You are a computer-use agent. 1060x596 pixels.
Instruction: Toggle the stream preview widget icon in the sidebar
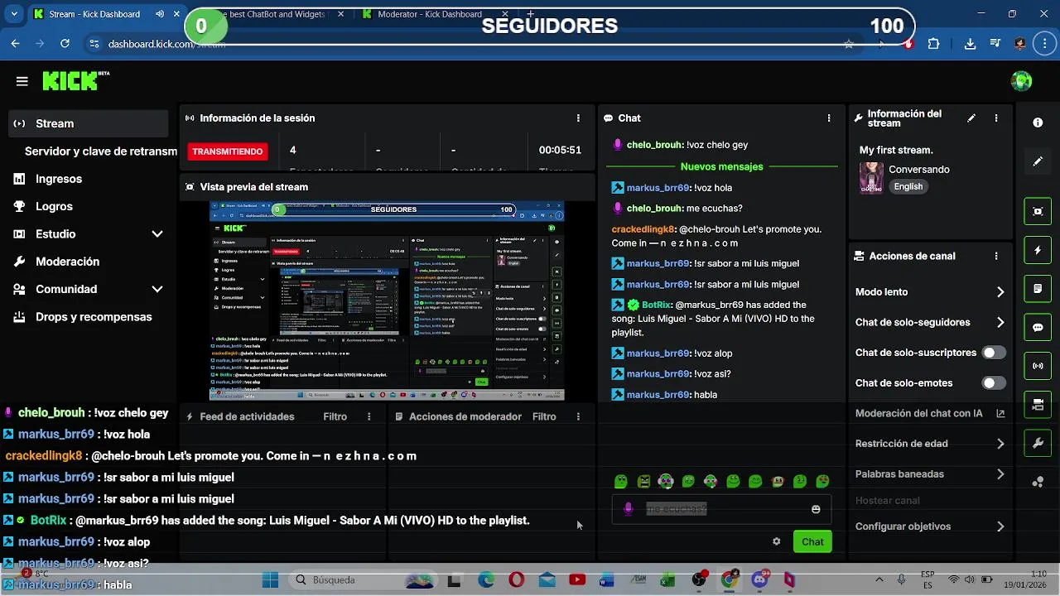pyautogui.click(x=1038, y=211)
